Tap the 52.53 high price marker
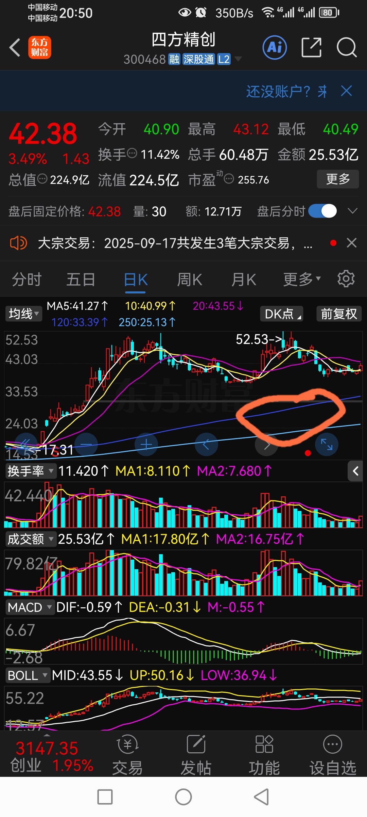The image size is (367, 817). pos(259,339)
